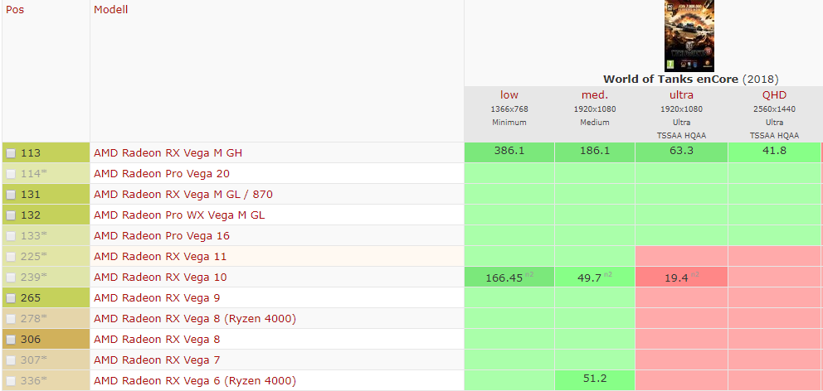This screenshot has width=823, height=391.
Task: Open AMD Radeon RX Vega 7 link
Action: click(157, 360)
